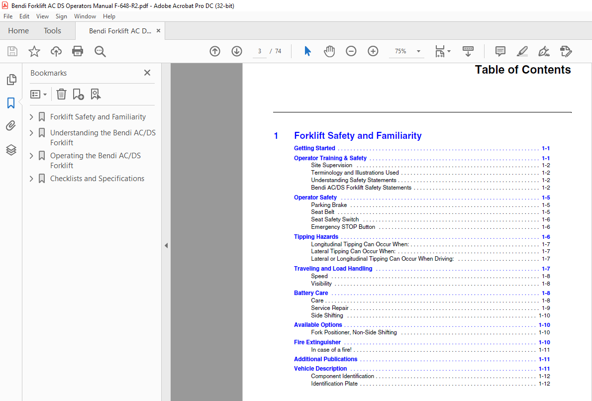
Task: Open the stamp tool icon
Action: [x=566, y=51]
